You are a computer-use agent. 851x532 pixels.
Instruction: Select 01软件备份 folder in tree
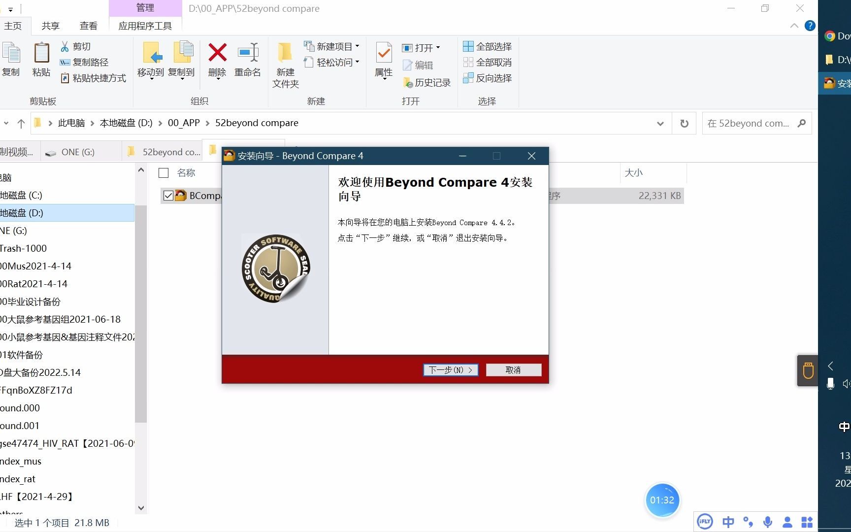(67, 355)
